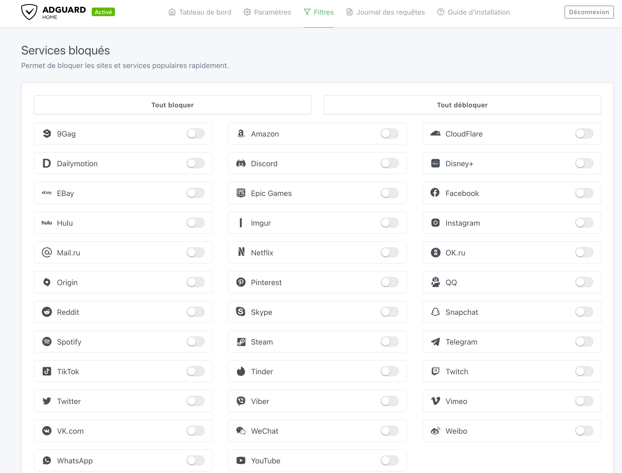The height and width of the screenshot is (473, 622).
Task: Toggle blocking for 9Gag
Action: (x=196, y=134)
